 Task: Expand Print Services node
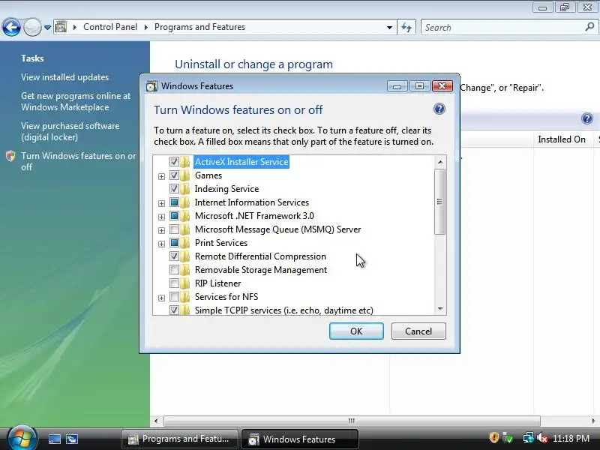(161, 244)
